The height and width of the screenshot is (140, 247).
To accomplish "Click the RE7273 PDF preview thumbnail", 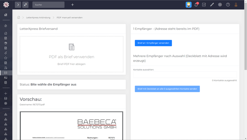I will [71, 125].
